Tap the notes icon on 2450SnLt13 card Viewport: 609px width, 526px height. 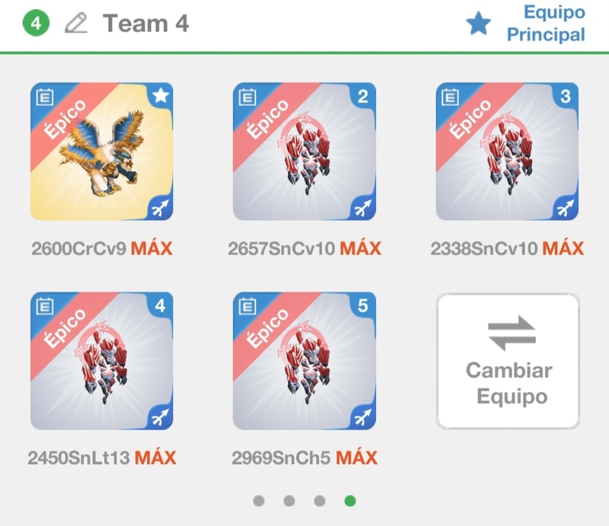(45, 306)
